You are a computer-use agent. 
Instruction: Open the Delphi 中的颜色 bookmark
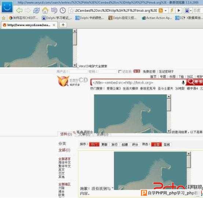click(x=90, y=18)
